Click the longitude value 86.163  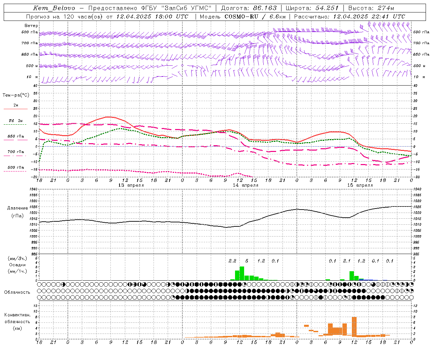(x=265, y=8)
